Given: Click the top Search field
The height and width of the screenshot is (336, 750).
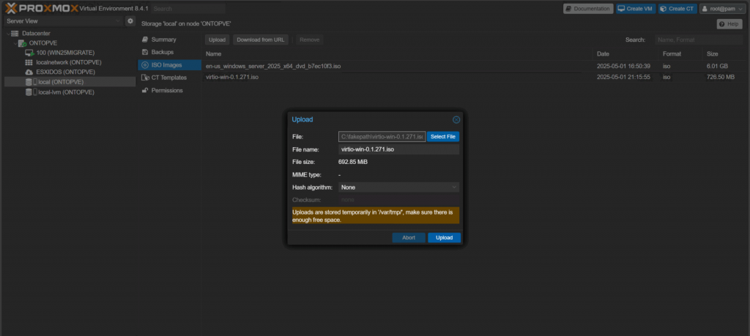Looking at the screenshot, I should coord(188,9).
